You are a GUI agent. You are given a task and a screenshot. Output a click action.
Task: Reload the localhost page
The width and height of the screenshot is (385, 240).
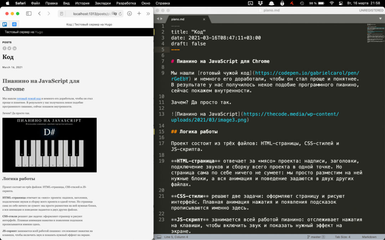120,14
